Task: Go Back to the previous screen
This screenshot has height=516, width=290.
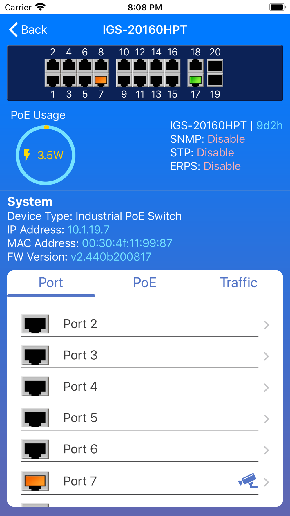Action: coord(28,30)
